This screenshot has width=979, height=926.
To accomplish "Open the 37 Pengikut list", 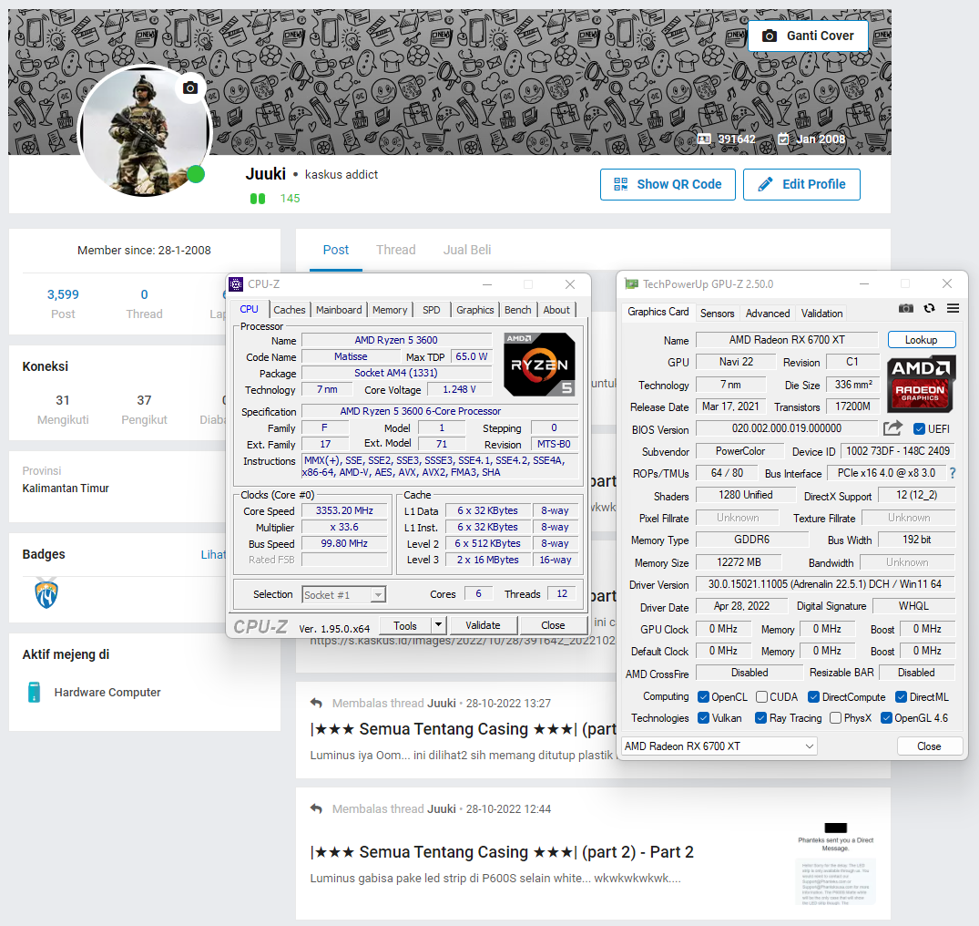I will click(x=144, y=409).
